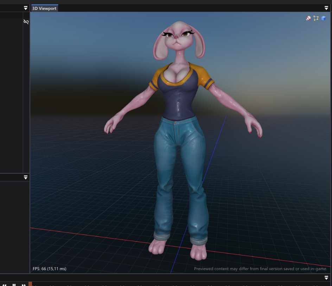Toggle the hidden-eye visibility icon in left panel
The width and height of the screenshot is (332, 286).
(26, 21)
